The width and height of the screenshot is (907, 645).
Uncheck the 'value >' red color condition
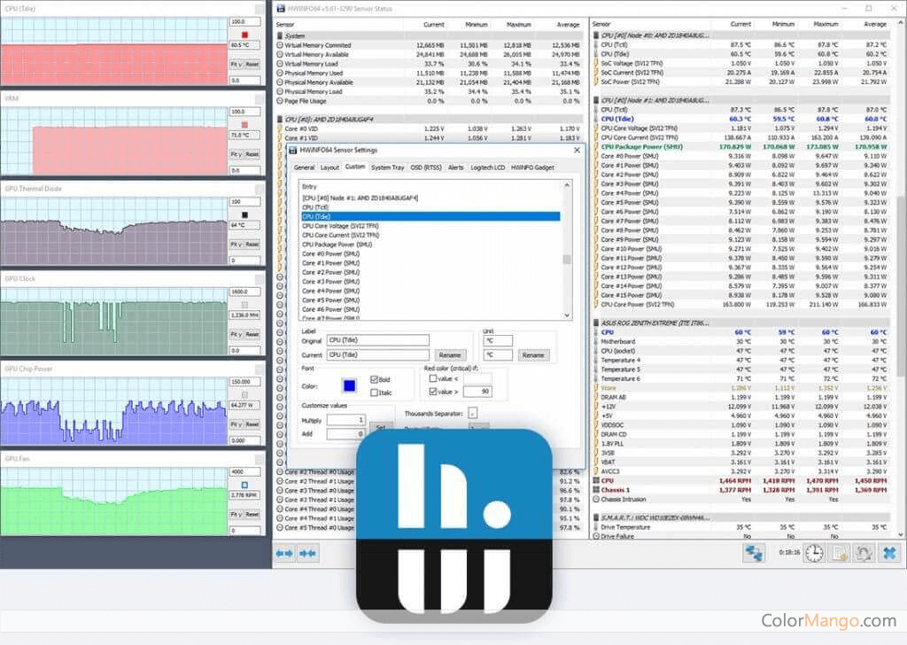432,392
